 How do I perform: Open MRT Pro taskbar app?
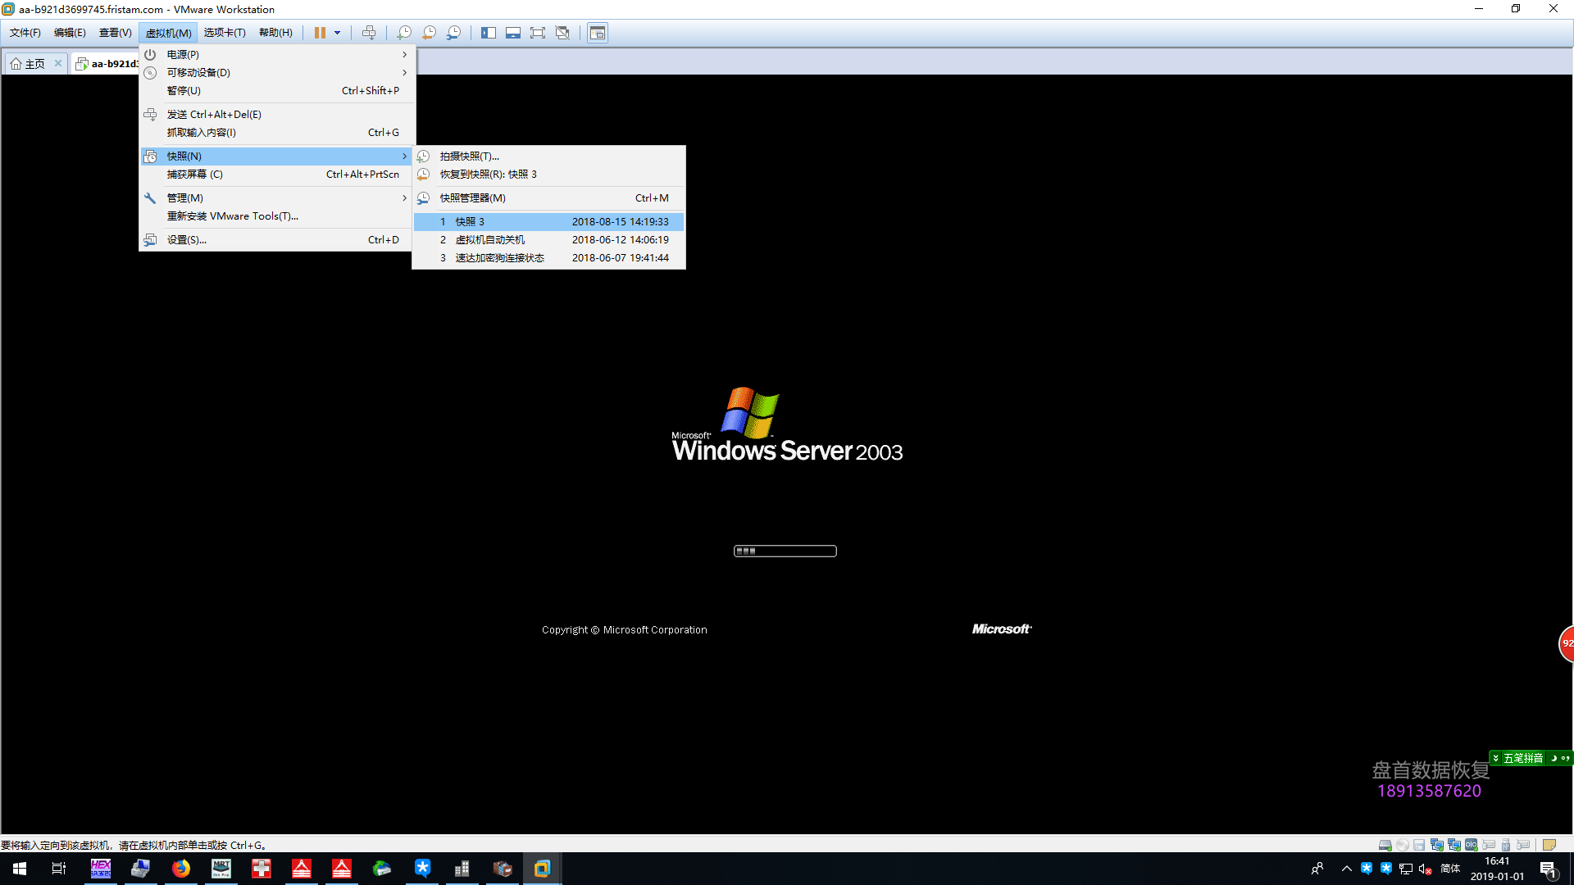221,869
